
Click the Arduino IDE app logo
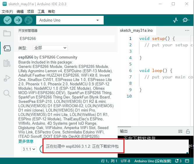coord(5,4)
